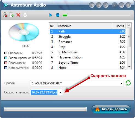Viewport: 135px width, 118px height.
Task: Click the red delete track icon
Action: tap(18, 15)
